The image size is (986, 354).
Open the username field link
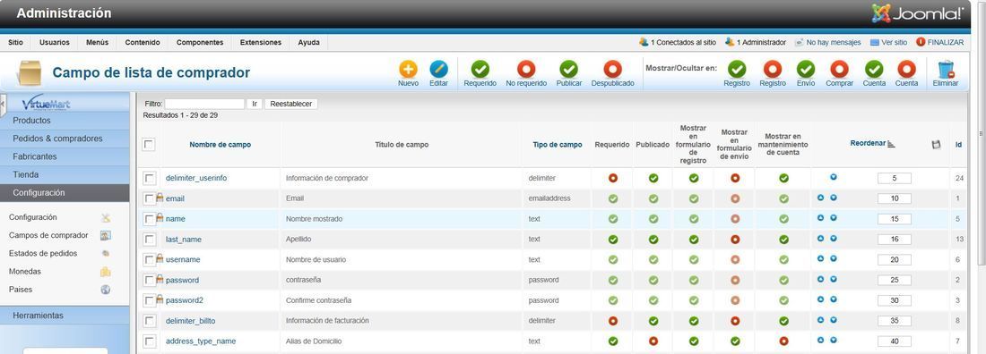point(183,260)
